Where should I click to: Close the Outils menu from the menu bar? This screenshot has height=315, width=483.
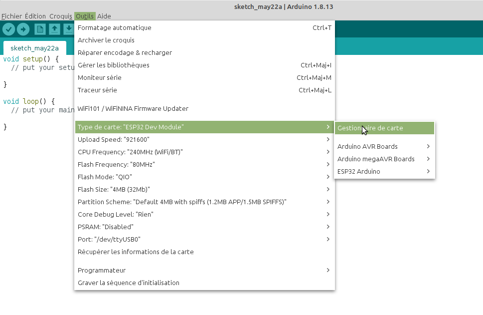pos(85,16)
